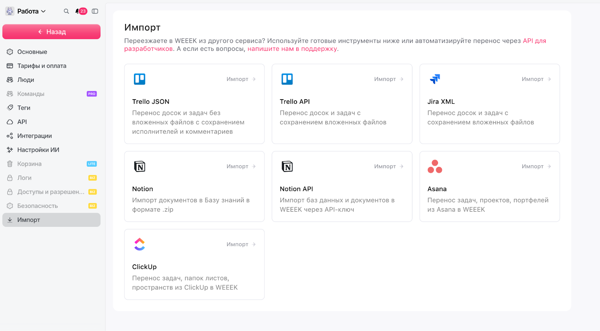600x331 pixels.
Task: Go to Интеграции in the sidebar
Action: 34,136
